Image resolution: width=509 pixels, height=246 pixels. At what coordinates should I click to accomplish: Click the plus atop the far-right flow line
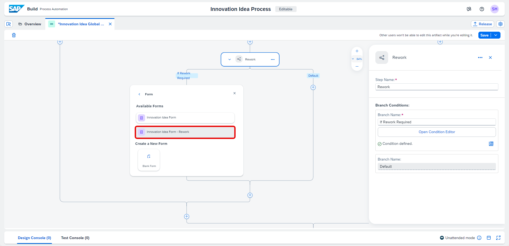[440, 42]
